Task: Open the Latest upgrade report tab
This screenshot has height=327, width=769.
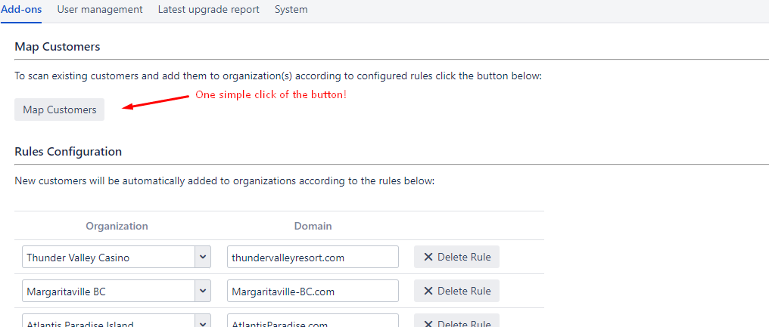Action: click(x=208, y=10)
